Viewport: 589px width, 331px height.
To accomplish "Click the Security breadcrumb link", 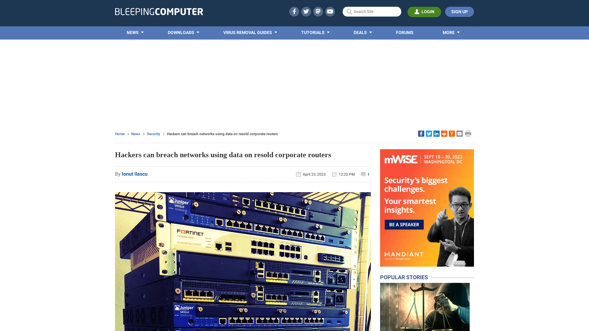I will point(153,133).
